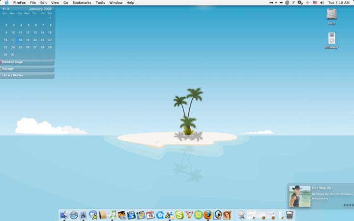Click the song star rating
The width and height of the screenshot is (354, 221).
pos(349,205)
